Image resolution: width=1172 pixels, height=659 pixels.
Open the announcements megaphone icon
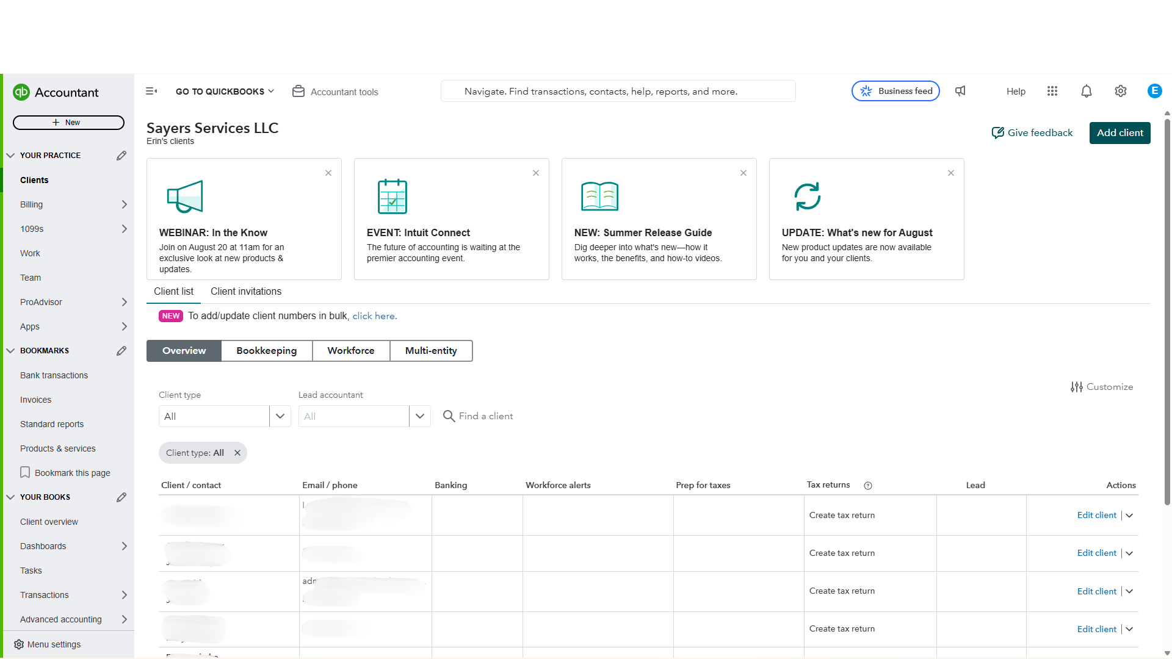click(960, 91)
